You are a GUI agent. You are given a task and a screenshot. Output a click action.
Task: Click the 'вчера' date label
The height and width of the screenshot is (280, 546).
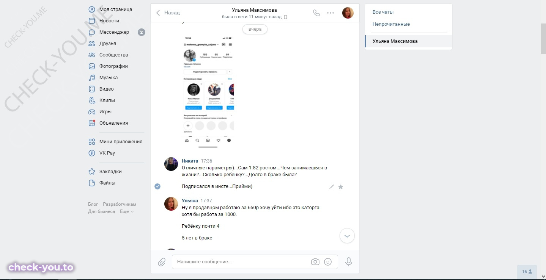point(255,29)
